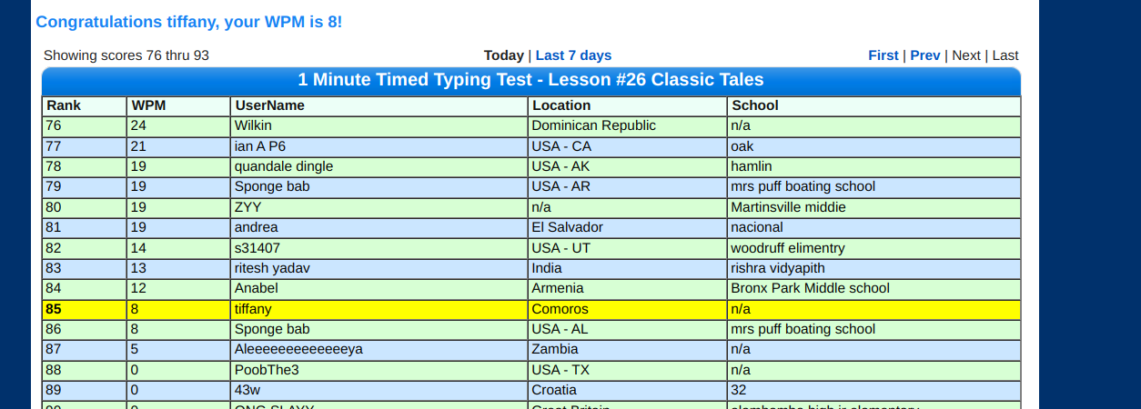This screenshot has height=409, width=1141.
Task: Select the Today scores view
Action: [504, 55]
